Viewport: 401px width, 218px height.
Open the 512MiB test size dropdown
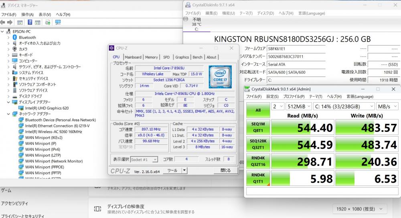point(298,106)
